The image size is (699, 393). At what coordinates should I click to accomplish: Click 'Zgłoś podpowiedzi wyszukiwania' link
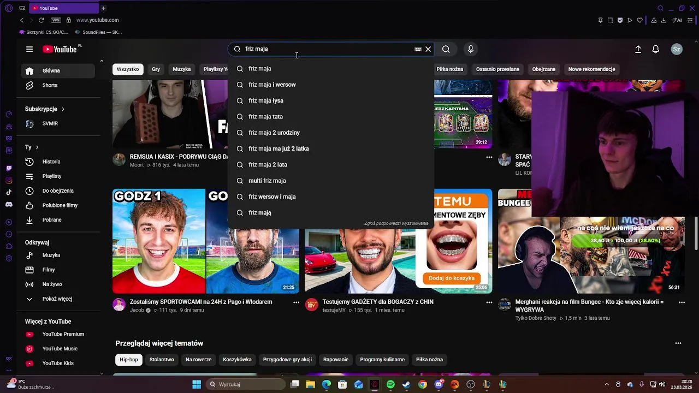pos(396,223)
